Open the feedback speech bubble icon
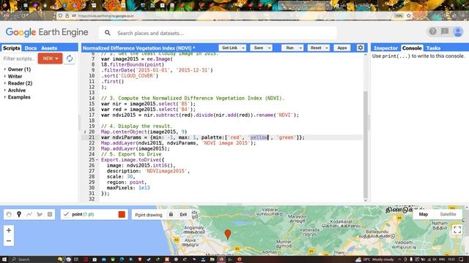 (445, 31)
